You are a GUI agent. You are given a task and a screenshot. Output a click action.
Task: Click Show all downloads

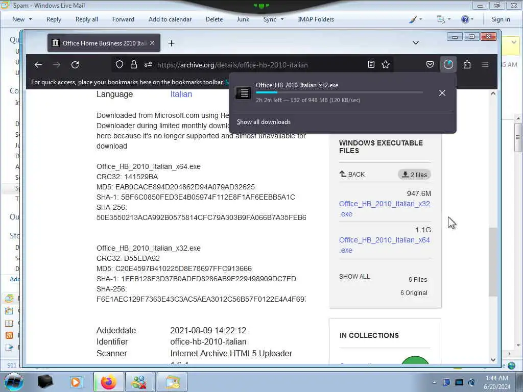tap(264, 122)
